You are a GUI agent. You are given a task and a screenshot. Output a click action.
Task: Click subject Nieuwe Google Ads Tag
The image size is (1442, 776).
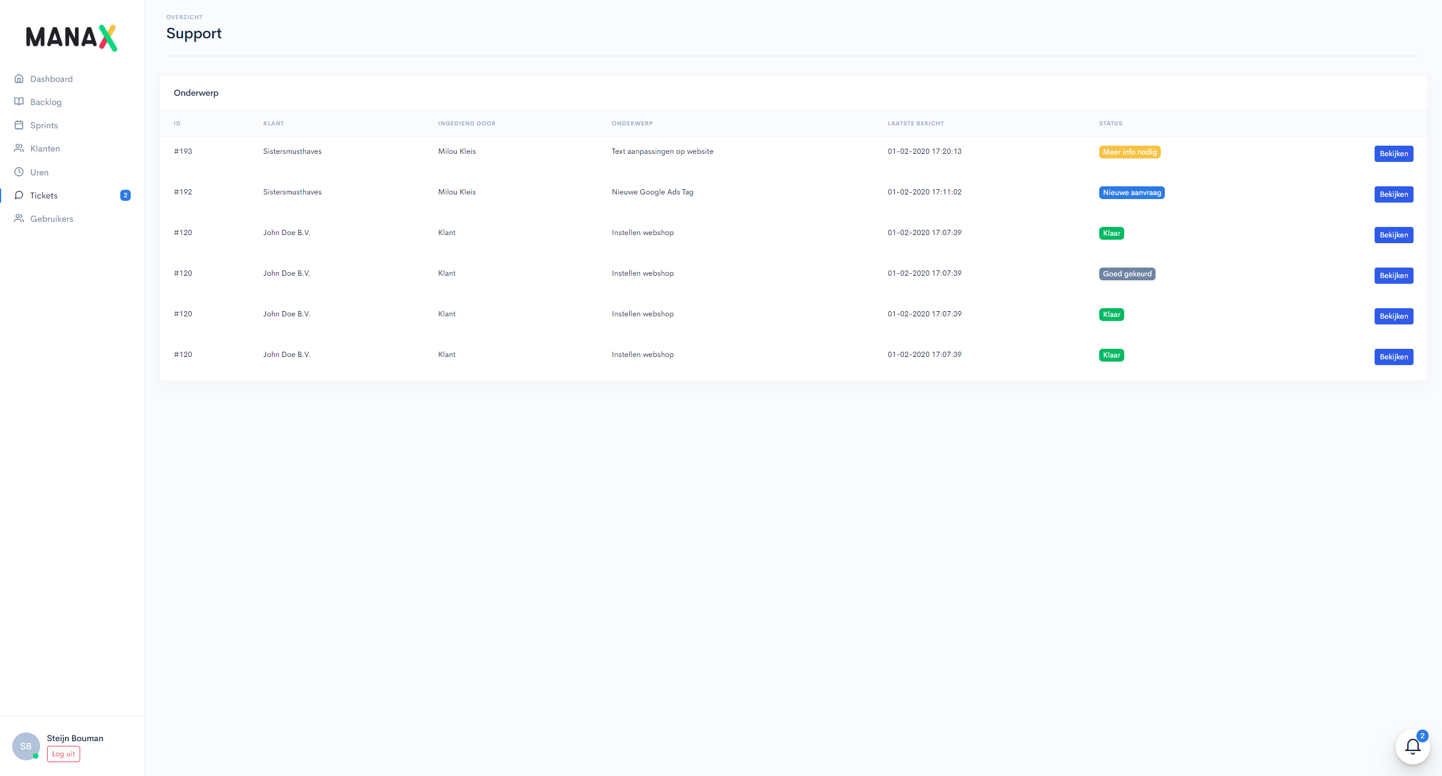pyautogui.click(x=652, y=192)
